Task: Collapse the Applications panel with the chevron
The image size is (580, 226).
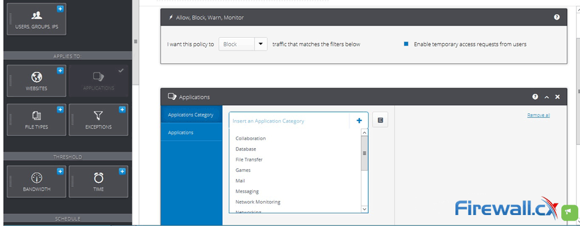Action: point(546,97)
